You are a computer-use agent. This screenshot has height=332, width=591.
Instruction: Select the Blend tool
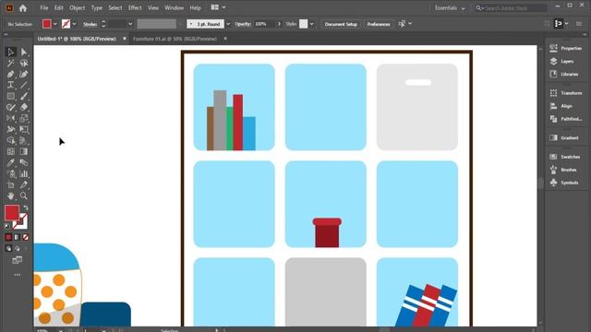coord(24,162)
